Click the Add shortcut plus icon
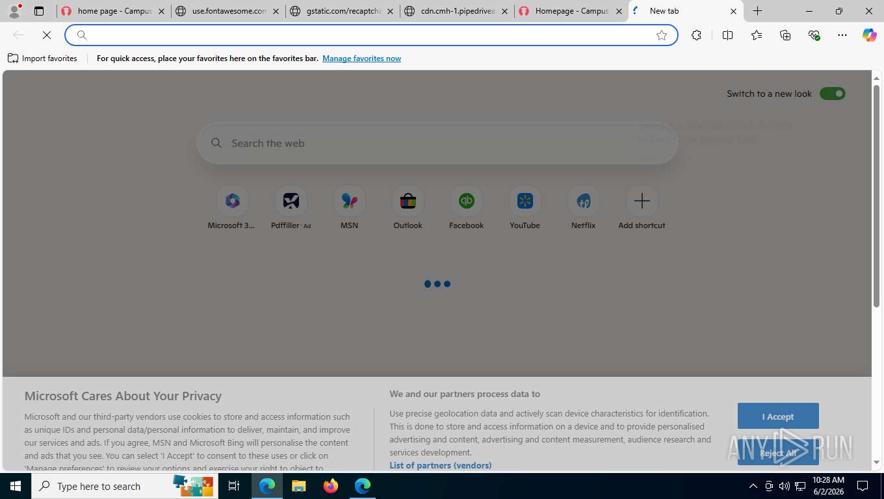This screenshot has width=884, height=499. tap(642, 201)
